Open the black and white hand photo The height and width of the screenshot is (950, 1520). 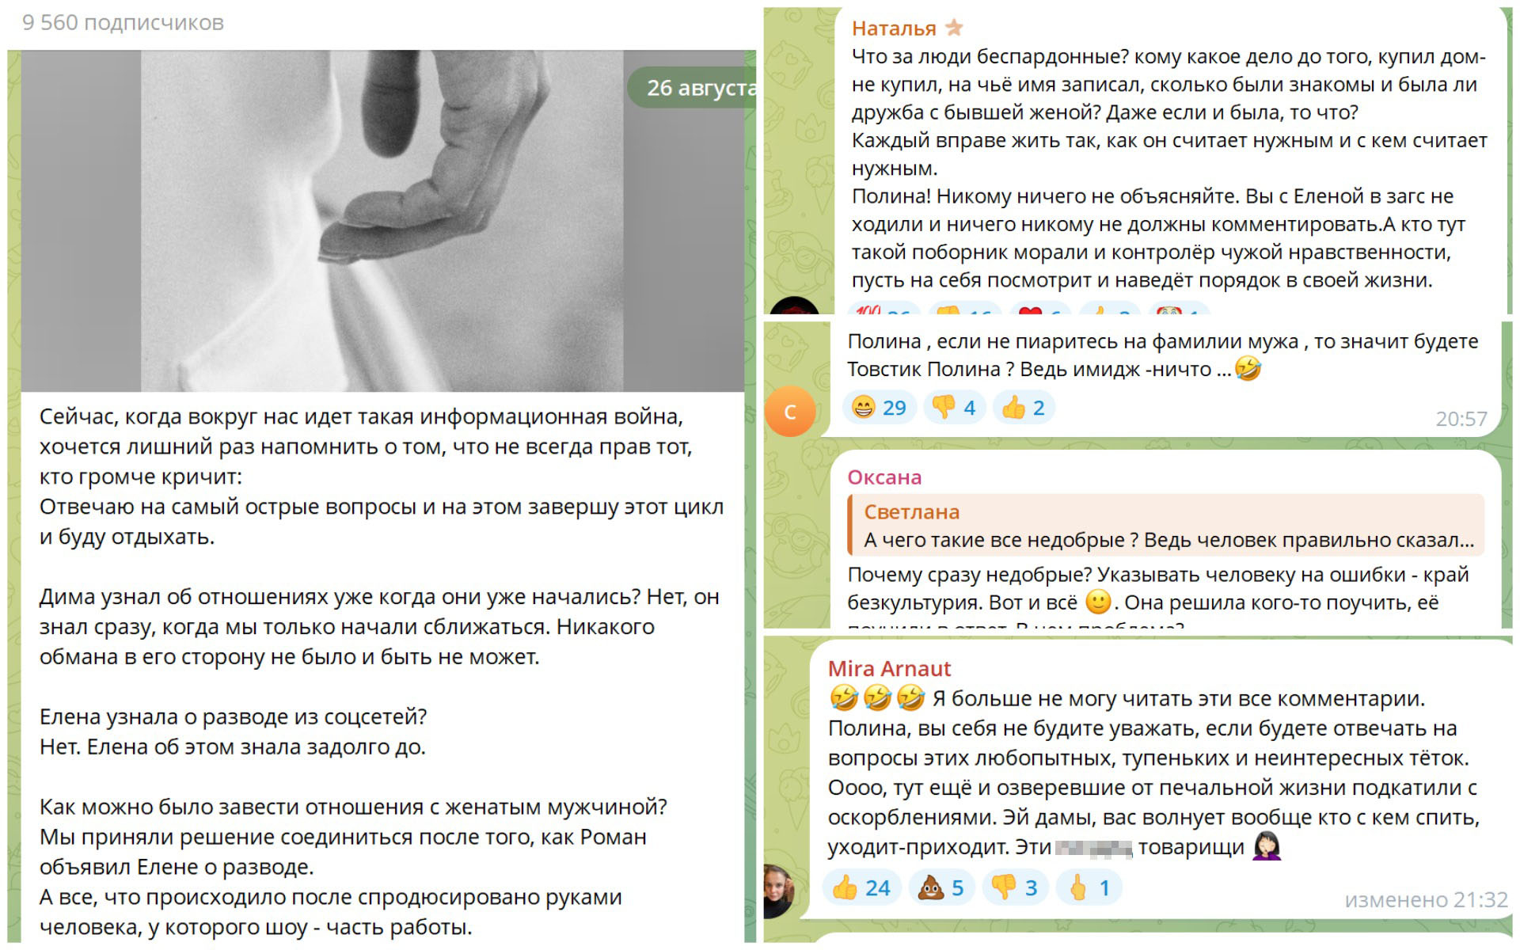pos(382,221)
